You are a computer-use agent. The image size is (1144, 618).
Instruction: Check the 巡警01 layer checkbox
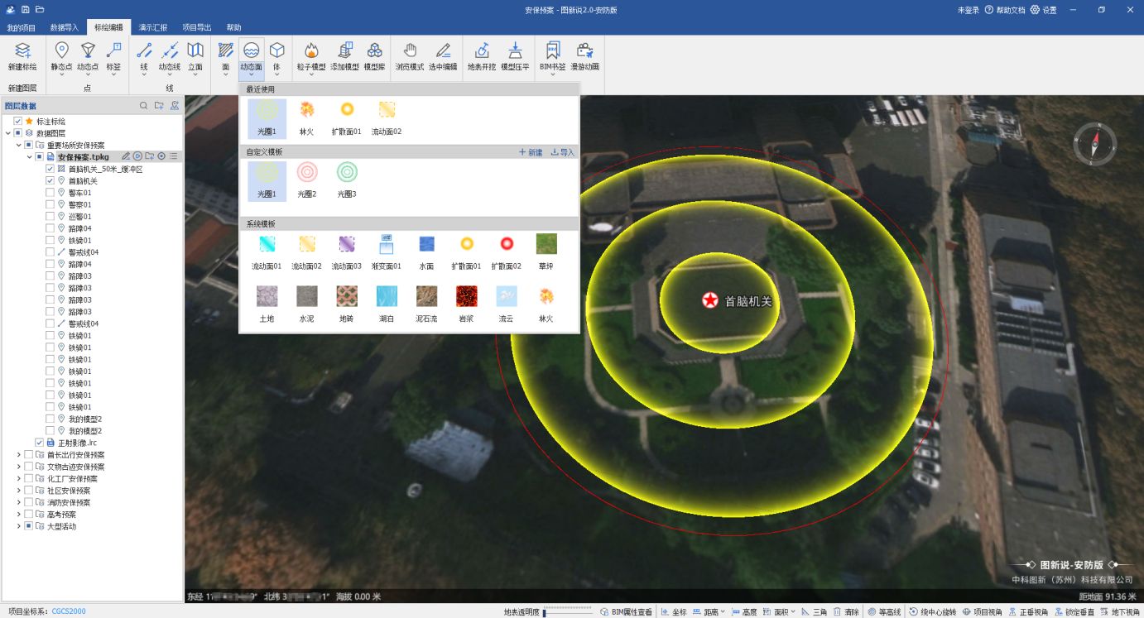[x=50, y=216]
